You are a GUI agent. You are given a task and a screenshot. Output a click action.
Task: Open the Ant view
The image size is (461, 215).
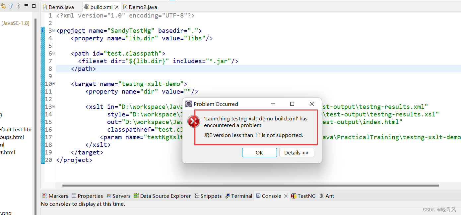point(327,196)
